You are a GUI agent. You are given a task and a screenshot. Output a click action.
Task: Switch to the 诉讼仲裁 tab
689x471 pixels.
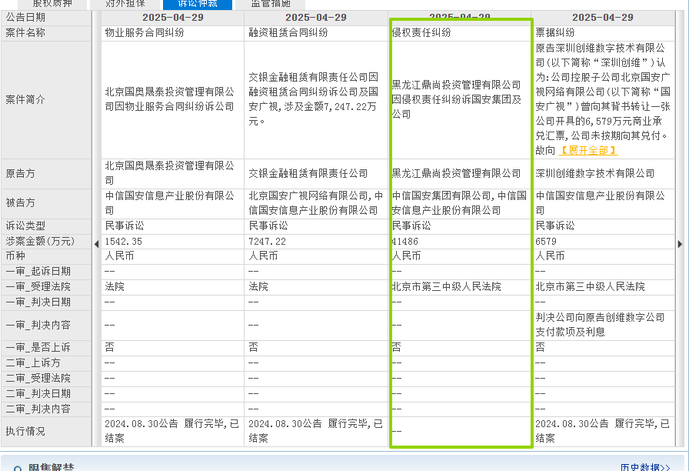point(198,4)
